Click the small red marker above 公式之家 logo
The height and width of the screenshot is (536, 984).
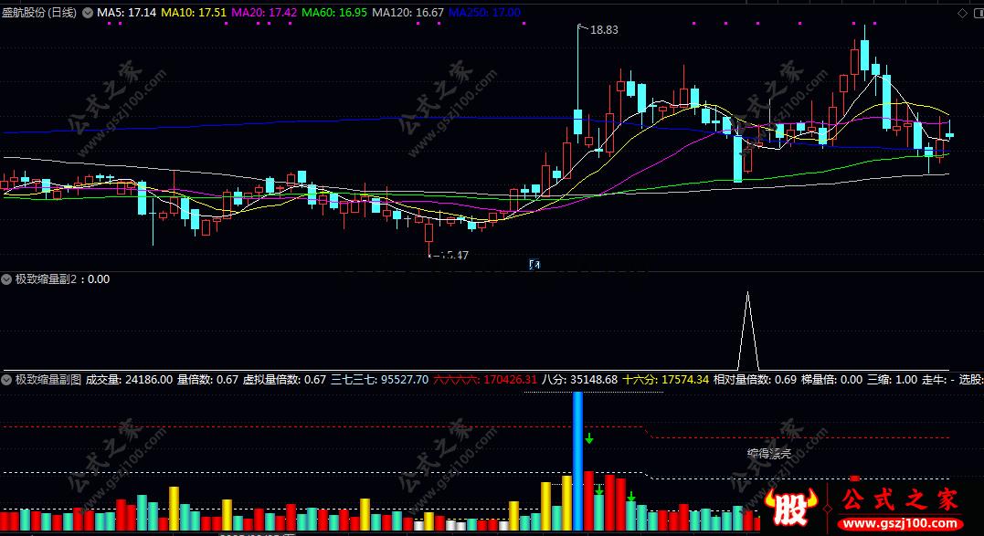coord(854,478)
